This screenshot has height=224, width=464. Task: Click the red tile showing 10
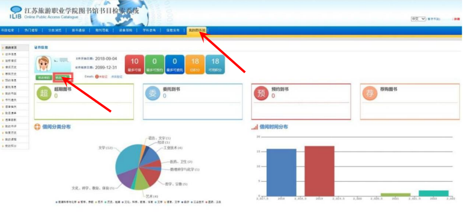[135, 64]
